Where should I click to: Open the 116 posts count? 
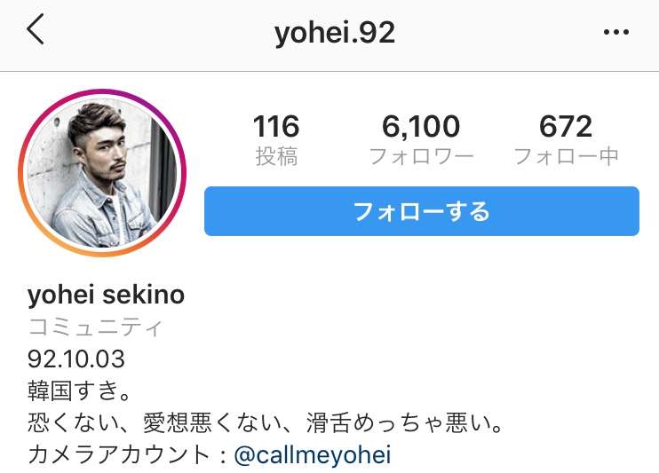[276, 126]
